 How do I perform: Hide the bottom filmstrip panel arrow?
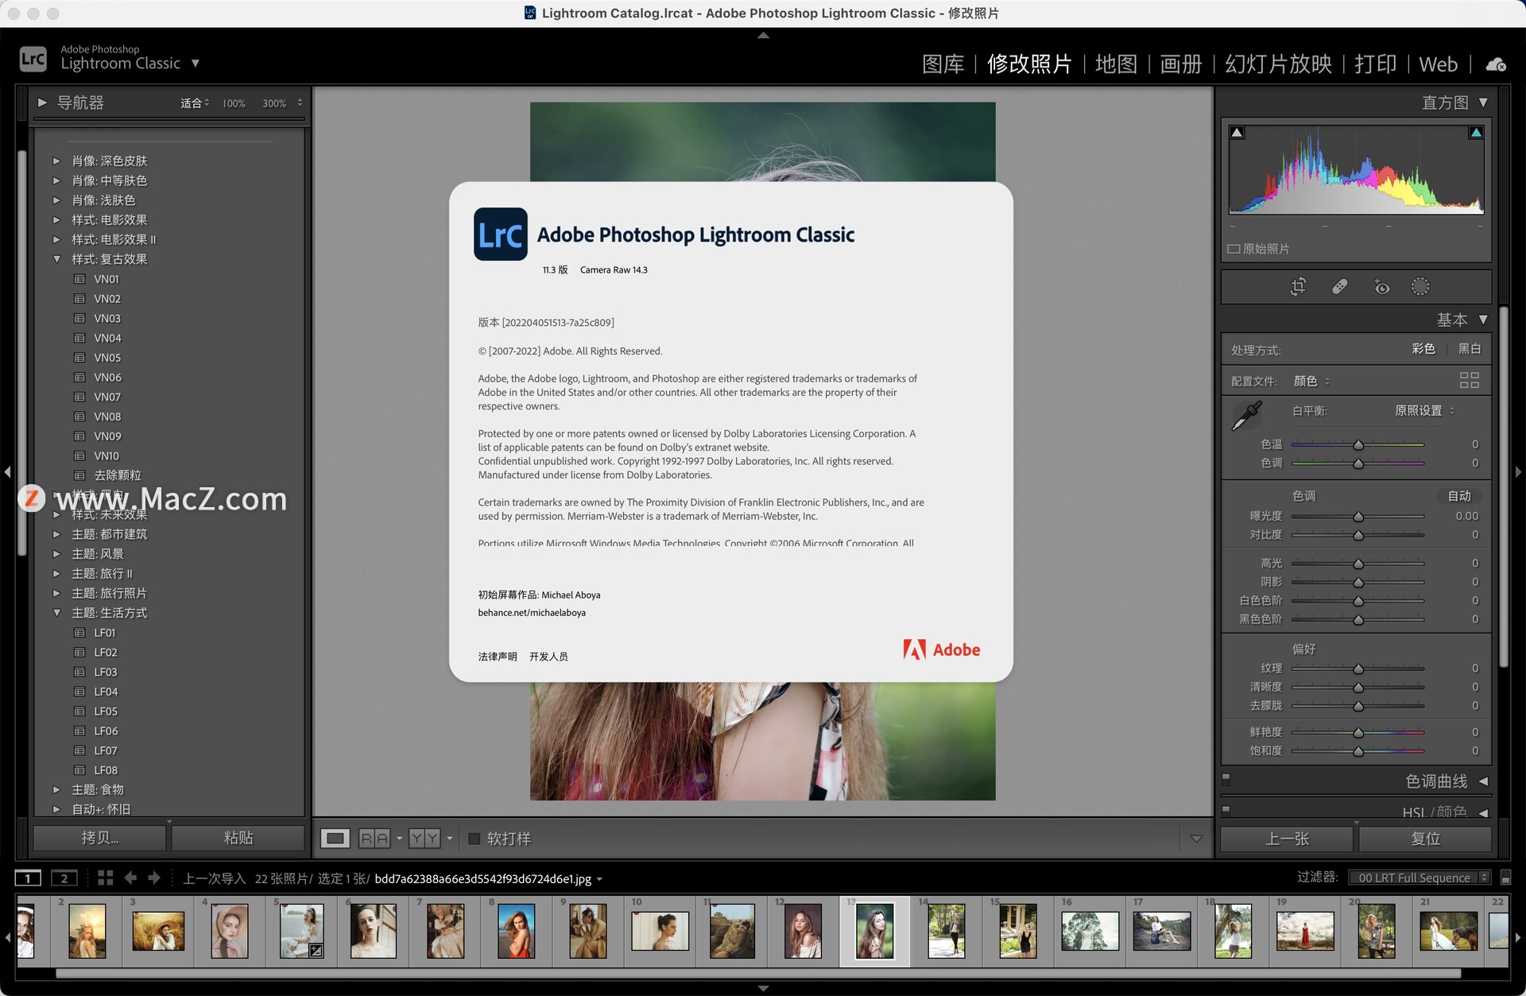click(763, 989)
